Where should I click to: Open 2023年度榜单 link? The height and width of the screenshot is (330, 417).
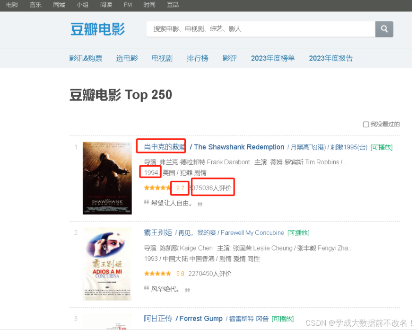pos(273,58)
